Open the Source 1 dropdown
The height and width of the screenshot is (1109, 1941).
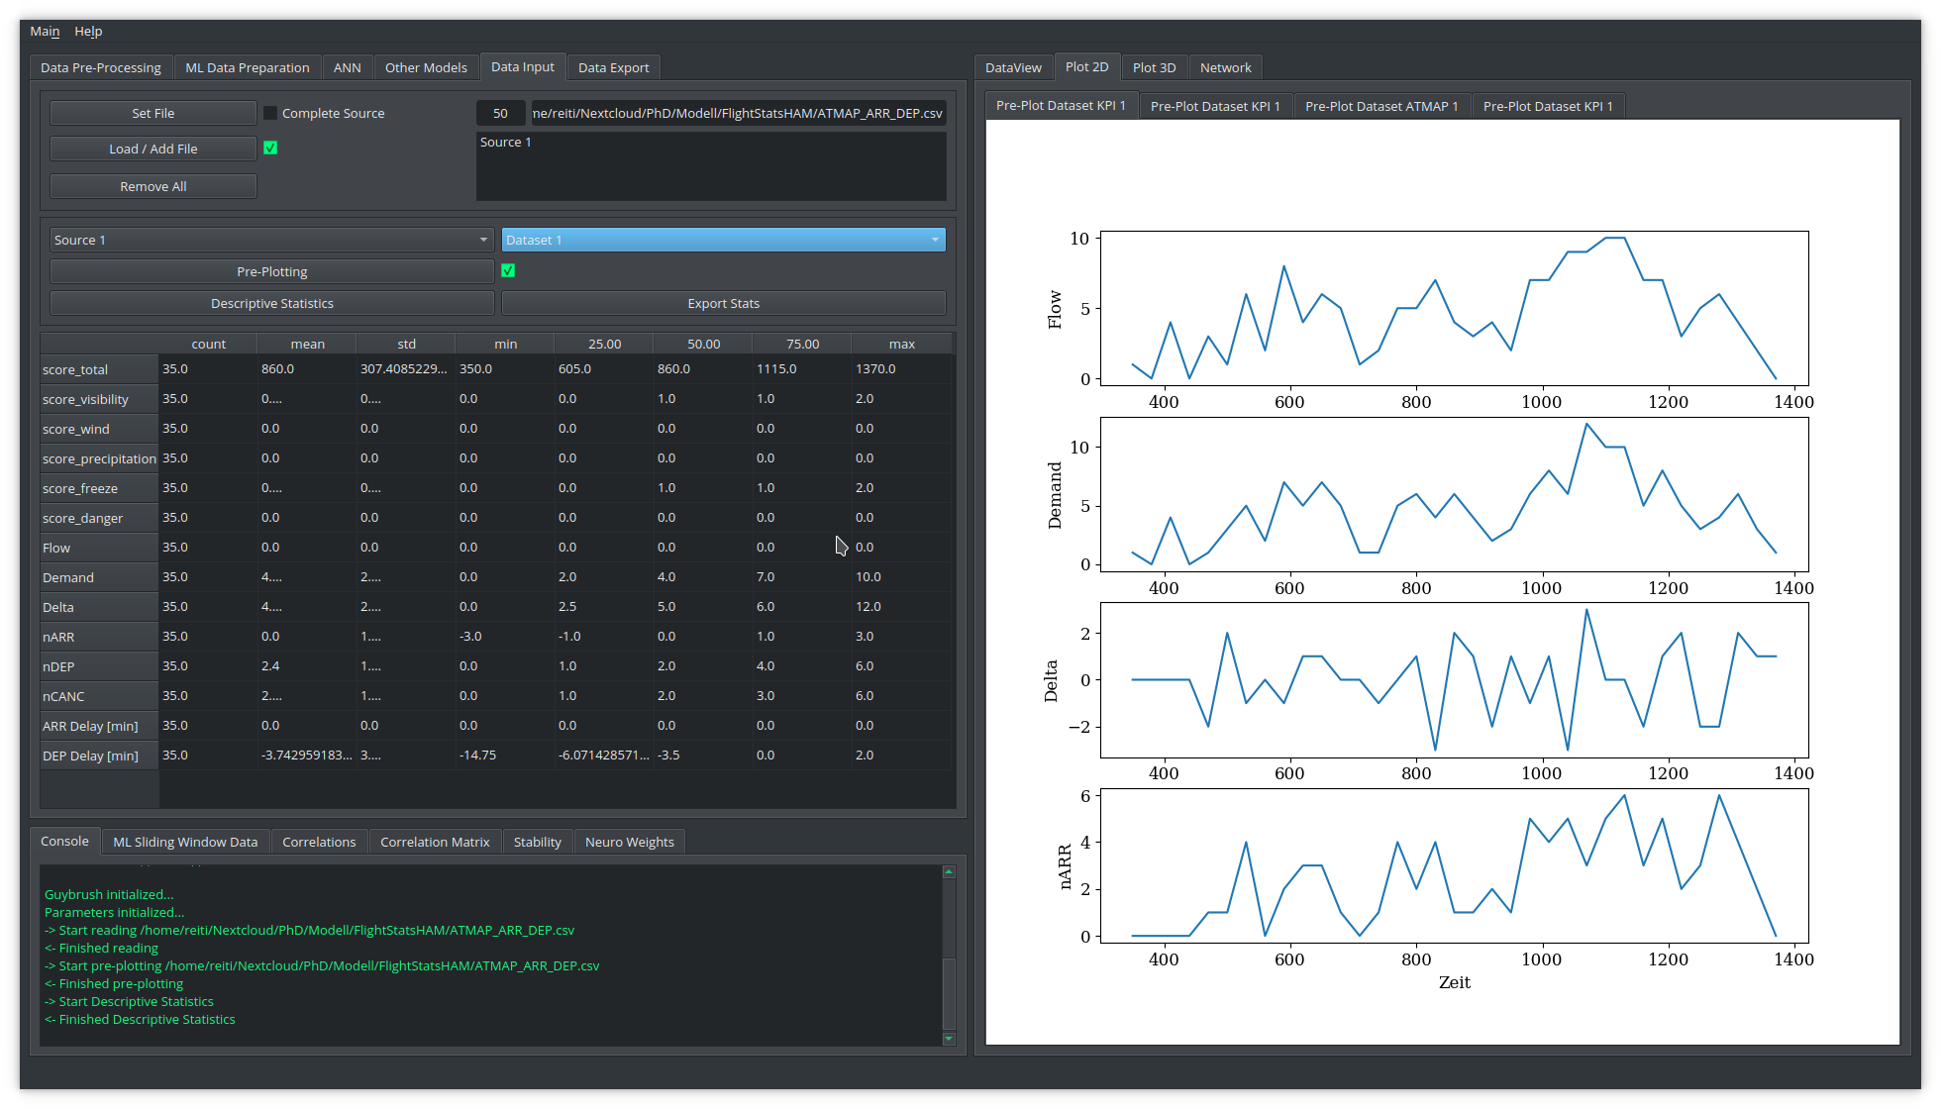click(x=271, y=241)
